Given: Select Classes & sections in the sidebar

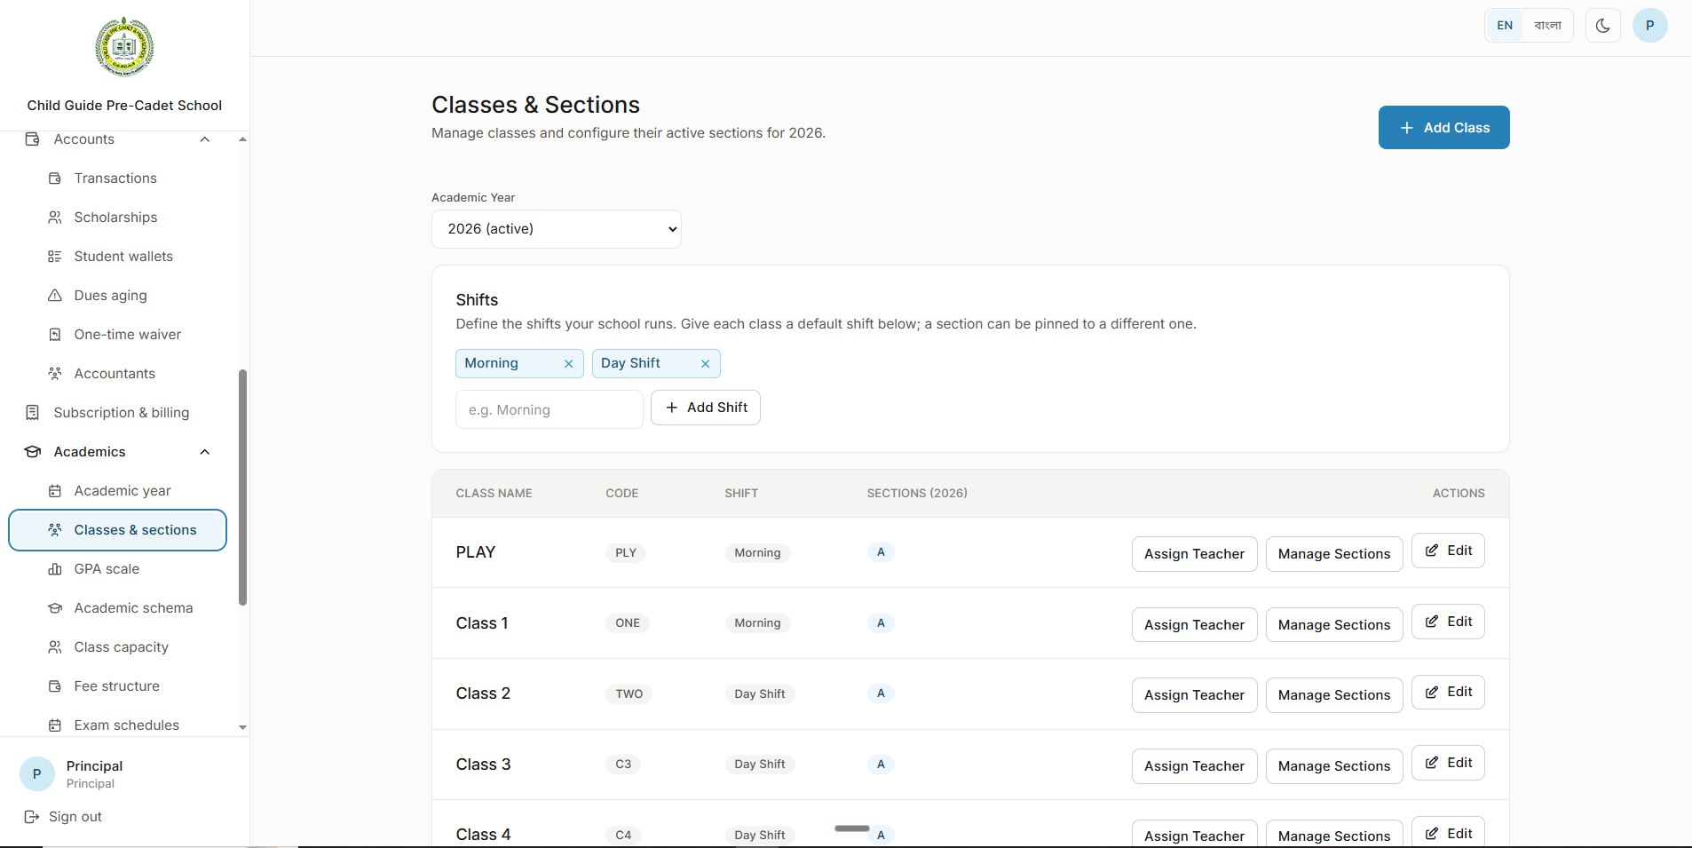Looking at the screenshot, I should point(118,530).
